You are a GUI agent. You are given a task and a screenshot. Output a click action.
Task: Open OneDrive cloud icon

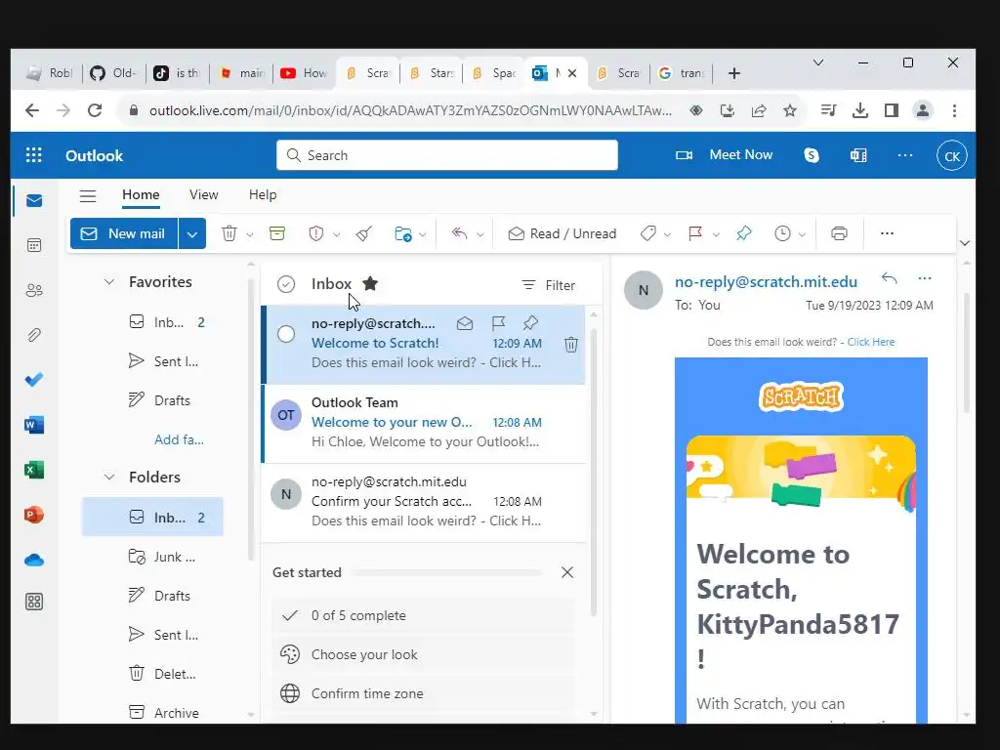point(34,560)
